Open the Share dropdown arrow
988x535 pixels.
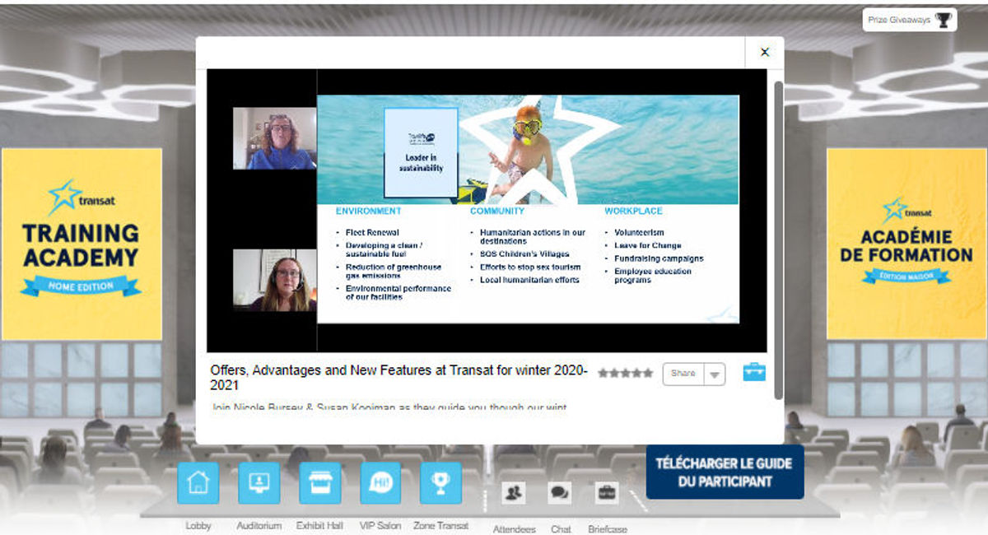click(x=715, y=373)
